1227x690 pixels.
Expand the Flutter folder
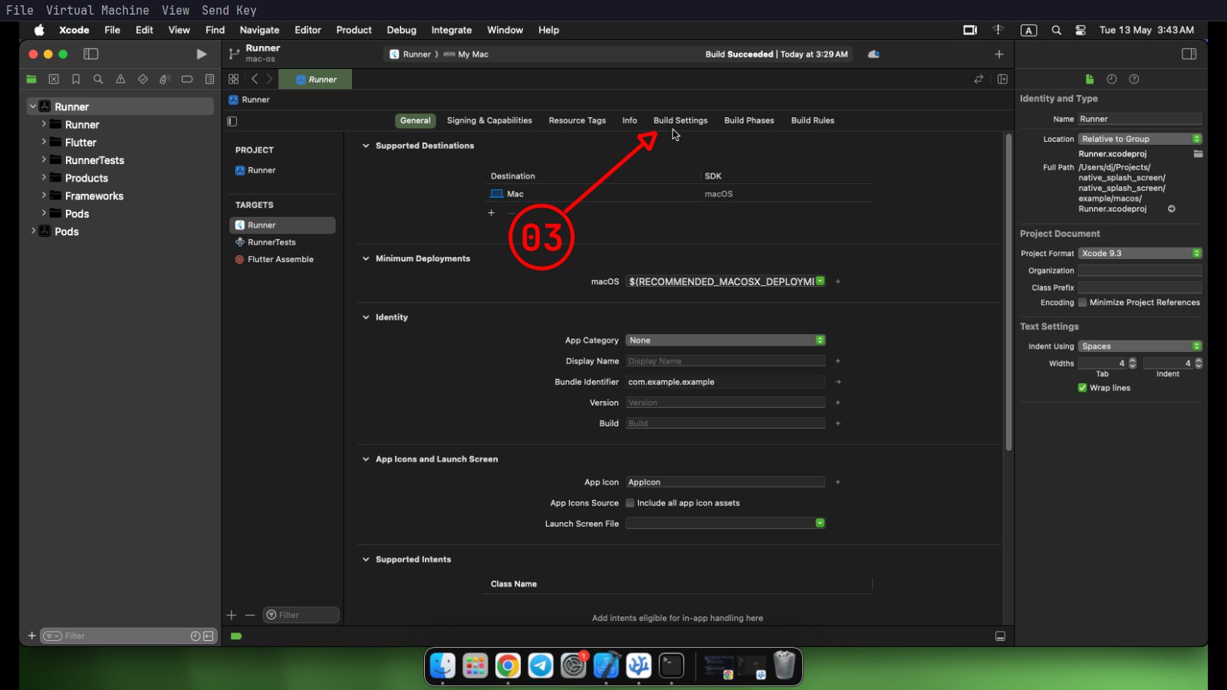(x=44, y=142)
